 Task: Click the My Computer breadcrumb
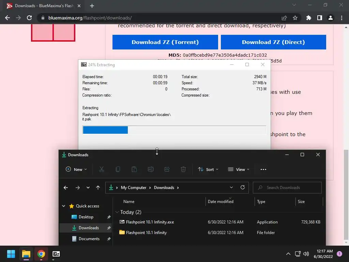click(134, 188)
